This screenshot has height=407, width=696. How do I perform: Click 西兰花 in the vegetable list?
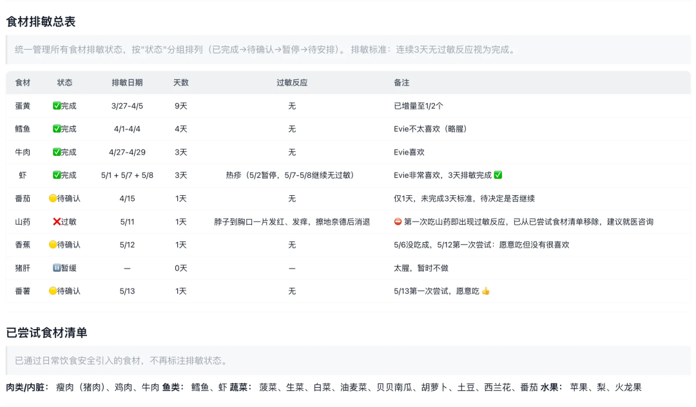click(x=497, y=388)
